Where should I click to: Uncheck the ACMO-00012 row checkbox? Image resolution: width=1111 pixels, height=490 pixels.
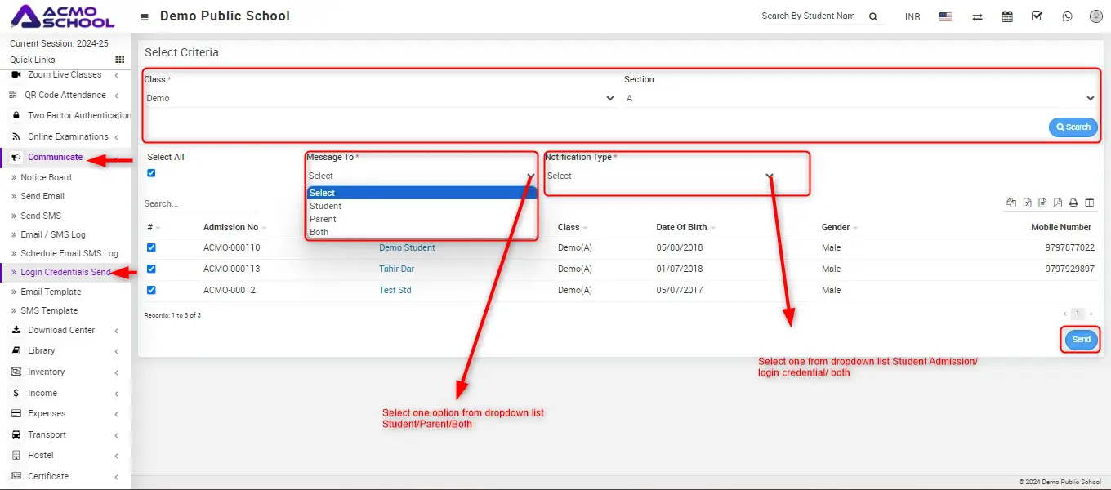[x=151, y=290]
